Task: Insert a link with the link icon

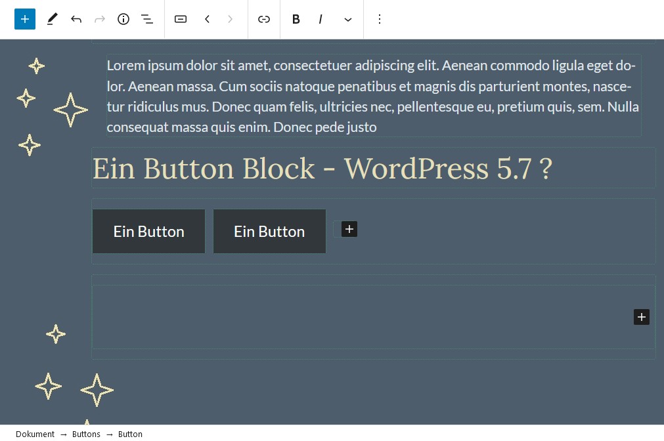Action: (x=264, y=19)
